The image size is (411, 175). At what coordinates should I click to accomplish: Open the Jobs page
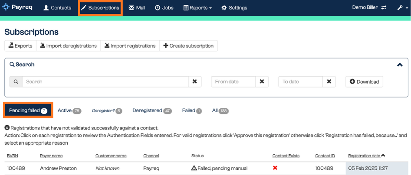coord(164,8)
